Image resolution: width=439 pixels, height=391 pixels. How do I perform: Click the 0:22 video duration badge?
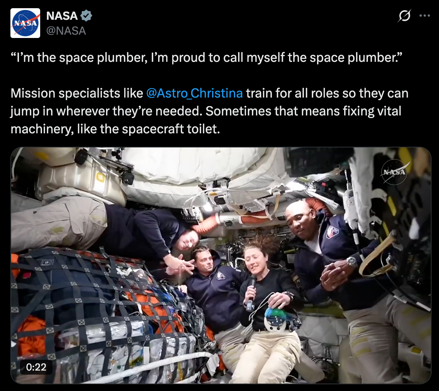[x=36, y=367]
